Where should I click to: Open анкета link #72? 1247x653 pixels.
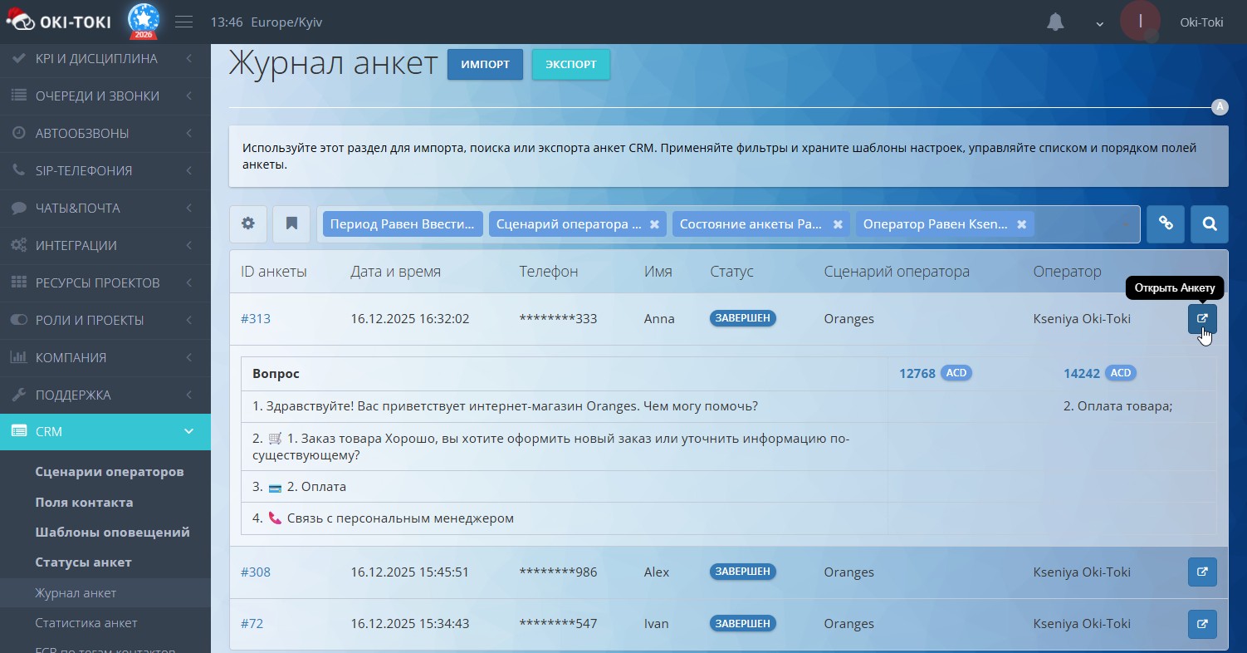click(x=252, y=623)
